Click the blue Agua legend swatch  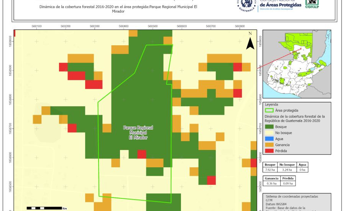point(269,139)
